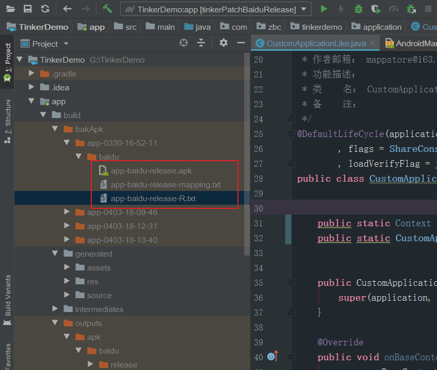Click the Sync/Refresh toolbar icon
The image size is (437, 370).
point(45,9)
